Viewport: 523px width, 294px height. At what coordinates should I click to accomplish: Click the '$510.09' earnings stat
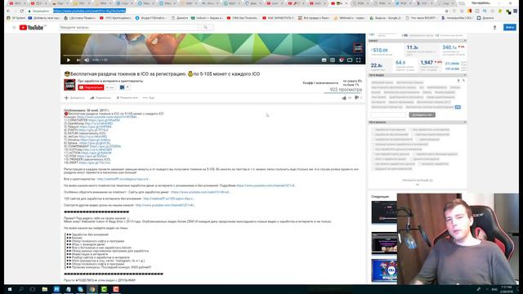click(379, 51)
